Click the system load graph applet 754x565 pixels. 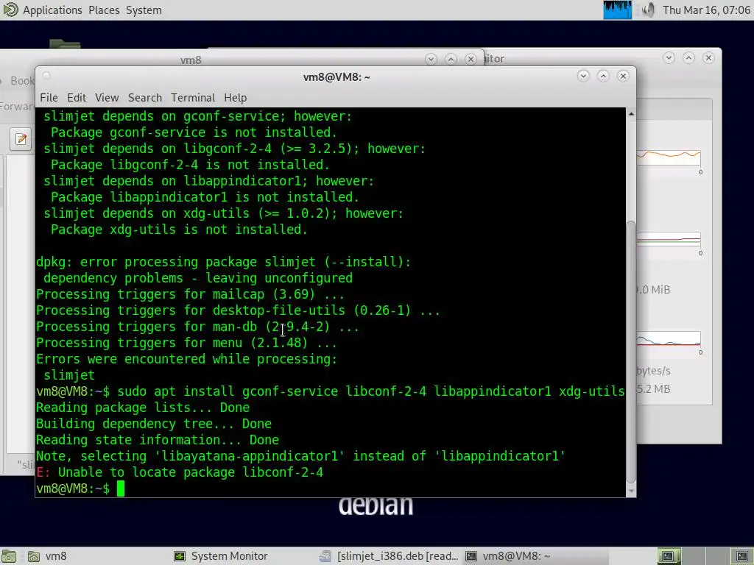point(618,10)
